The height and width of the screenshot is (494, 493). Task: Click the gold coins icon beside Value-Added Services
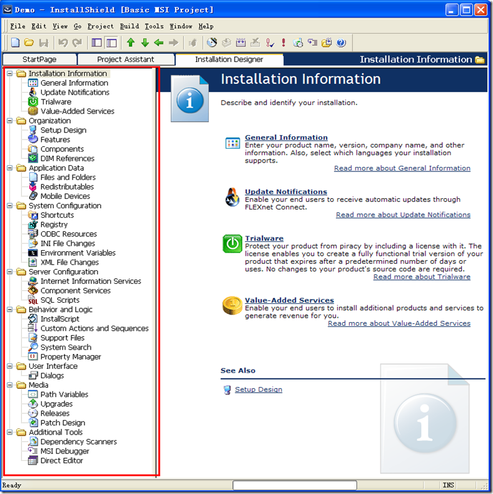coord(232,306)
